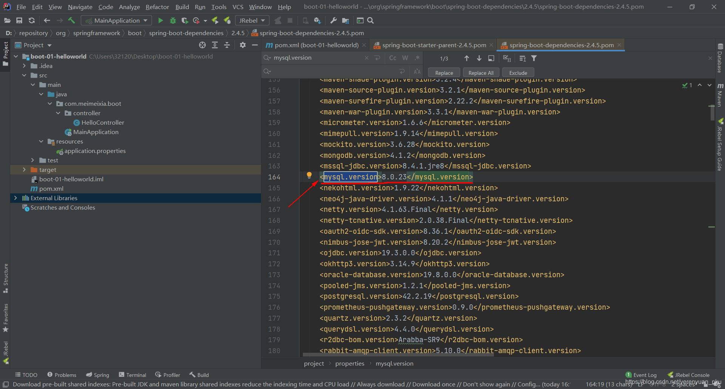725x389 pixels.
Task: Click Expand All in Project panel
Action: tap(215, 45)
